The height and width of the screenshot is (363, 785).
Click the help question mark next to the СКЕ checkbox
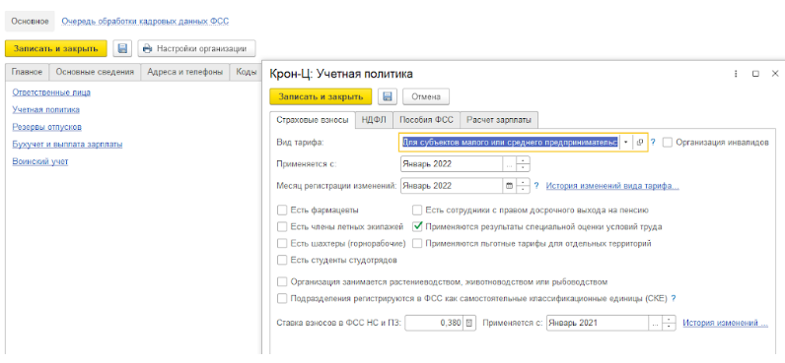click(x=674, y=299)
